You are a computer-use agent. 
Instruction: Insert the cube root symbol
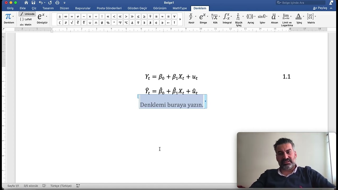(x=78, y=23)
